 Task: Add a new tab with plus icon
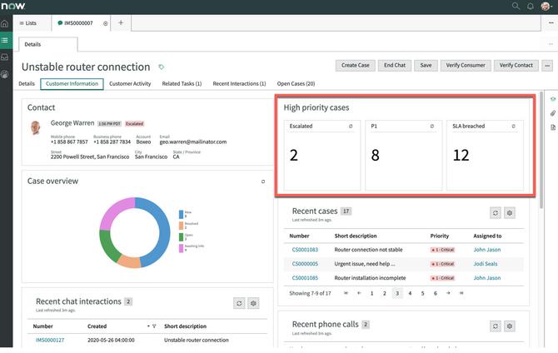[121, 22]
